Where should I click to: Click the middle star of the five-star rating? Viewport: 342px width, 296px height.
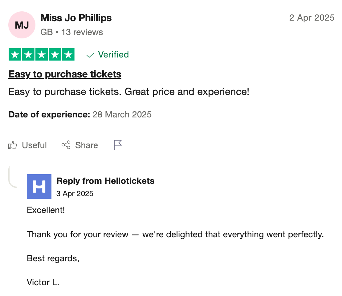pyautogui.click(x=42, y=54)
